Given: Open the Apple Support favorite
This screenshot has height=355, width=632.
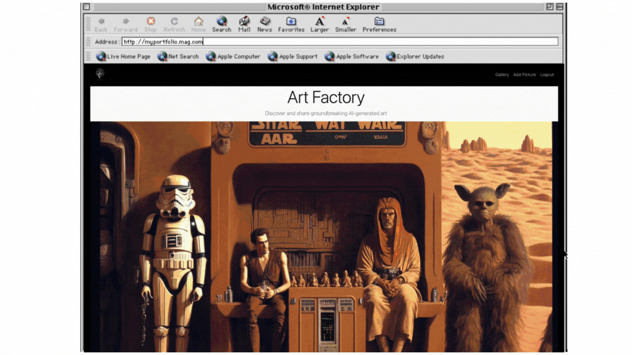Looking at the screenshot, I should pyautogui.click(x=292, y=56).
